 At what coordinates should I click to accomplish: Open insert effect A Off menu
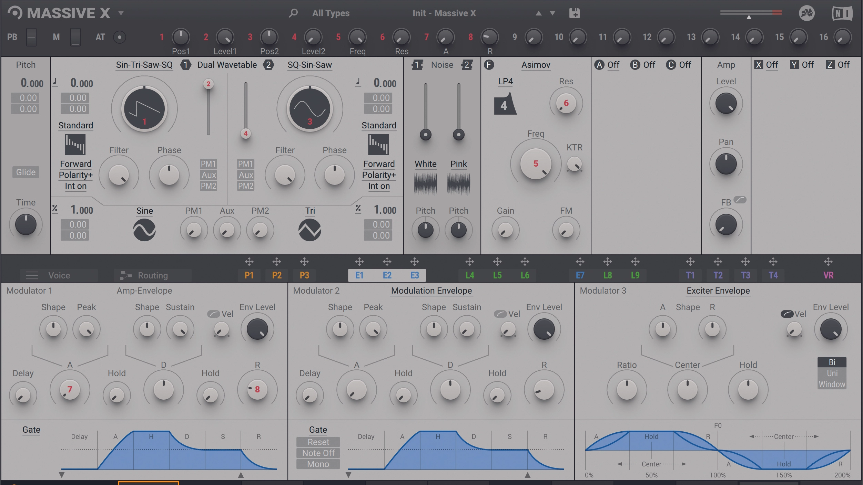tap(613, 65)
